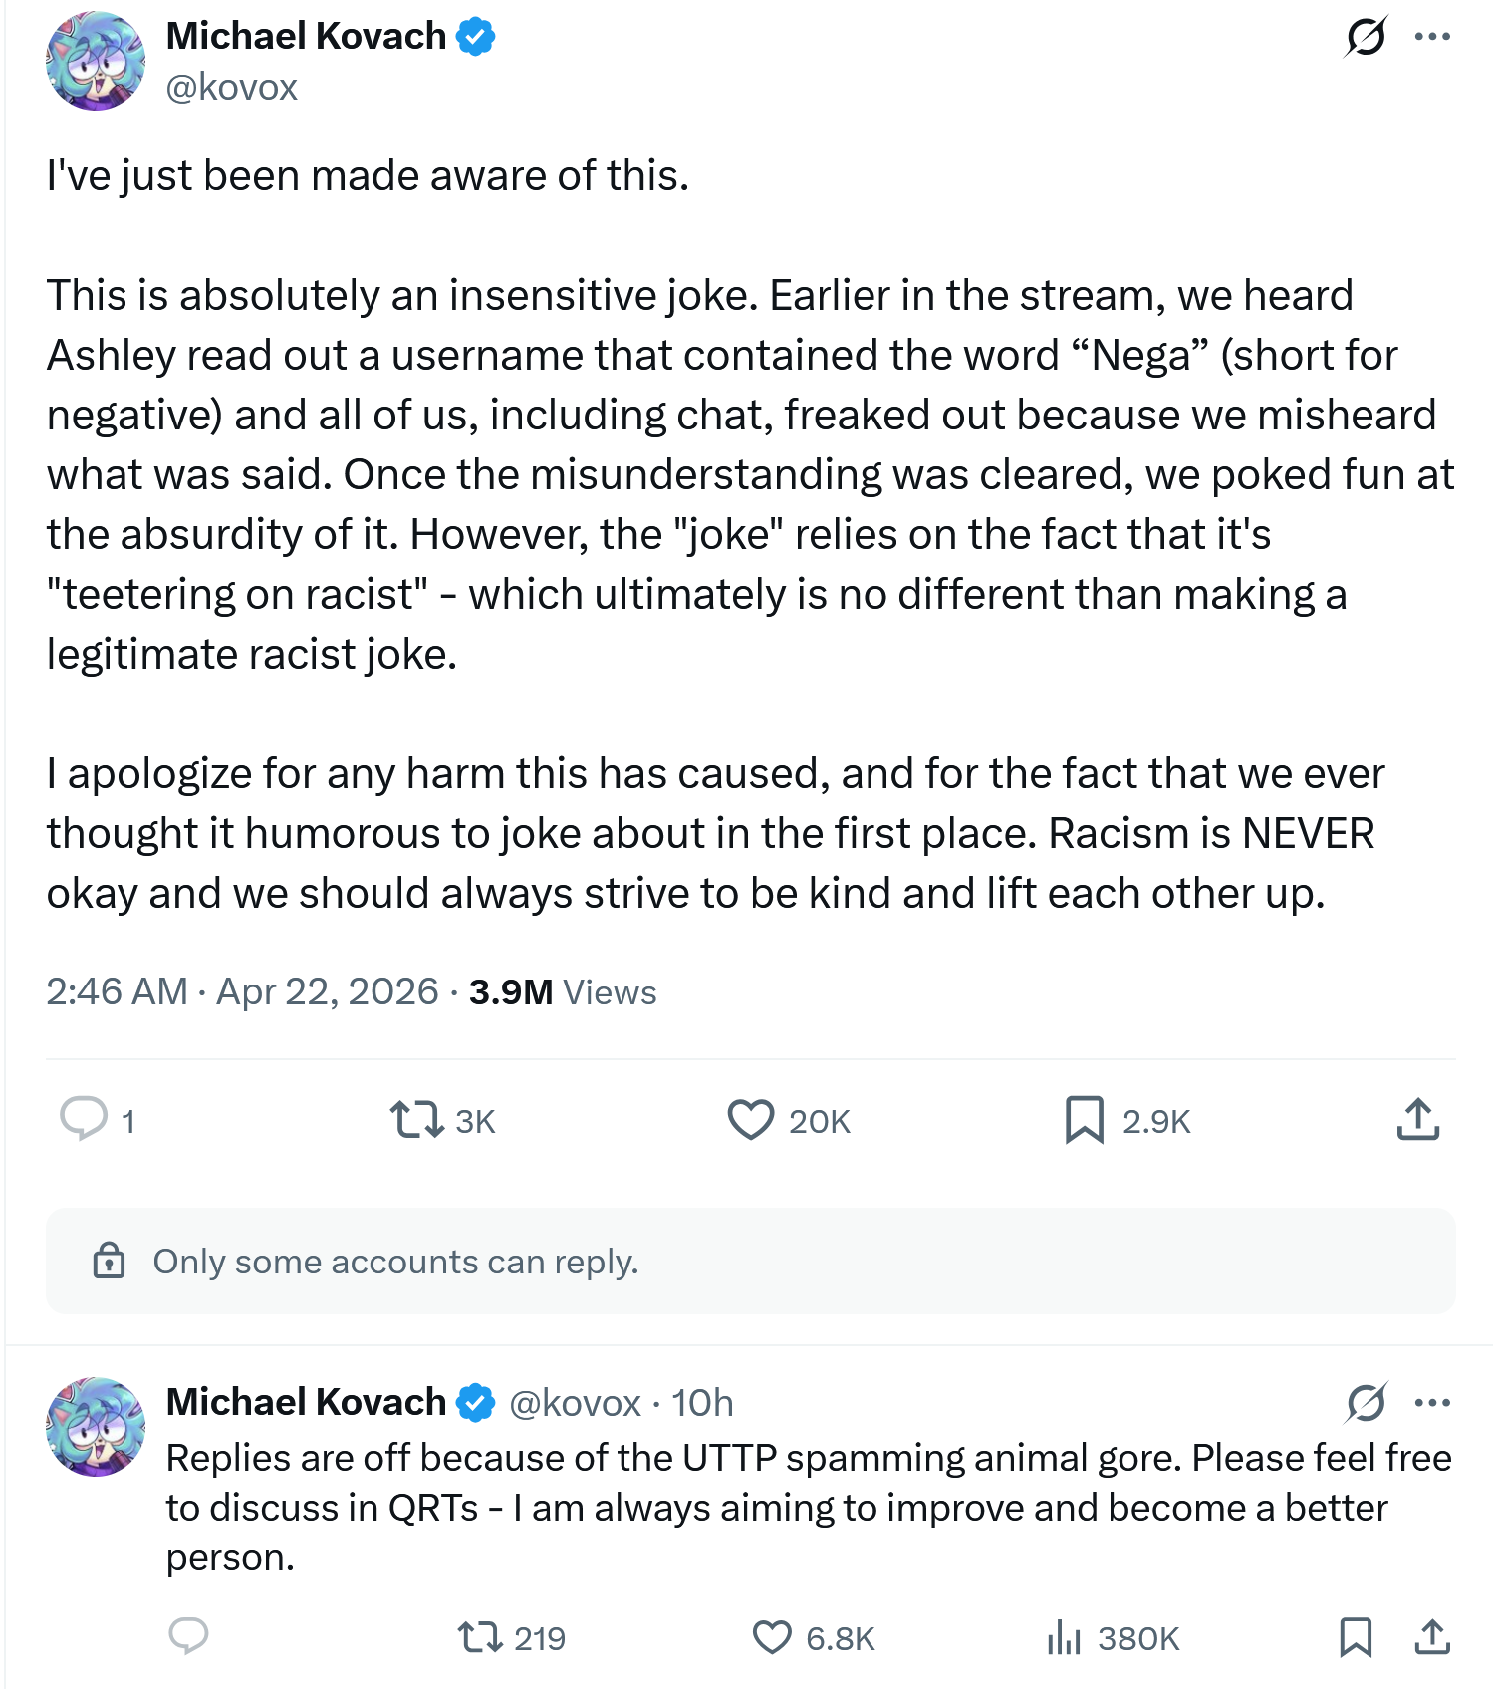Like the main tweet

[x=751, y=1119]
